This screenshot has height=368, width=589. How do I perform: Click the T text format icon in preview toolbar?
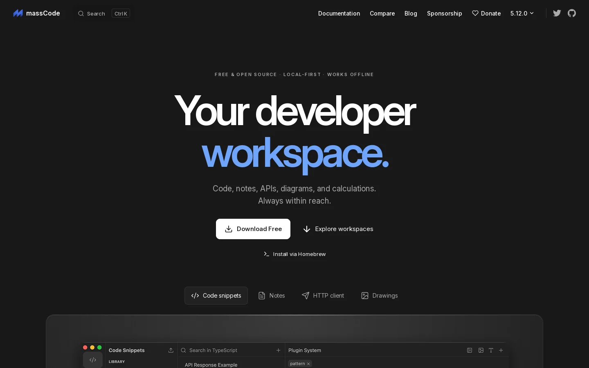tap(491, 350)
